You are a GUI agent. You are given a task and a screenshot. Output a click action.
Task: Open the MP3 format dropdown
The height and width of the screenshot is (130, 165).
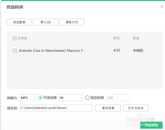click(x=28, y=98)
